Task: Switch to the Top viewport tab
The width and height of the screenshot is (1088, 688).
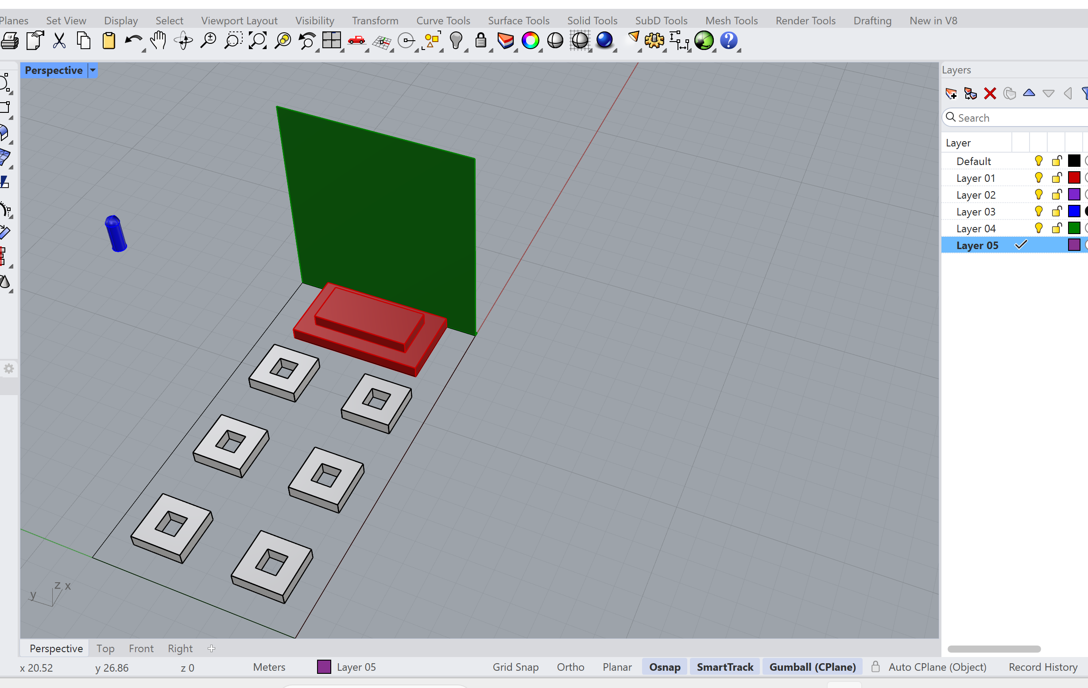Action: click(105, 648)
